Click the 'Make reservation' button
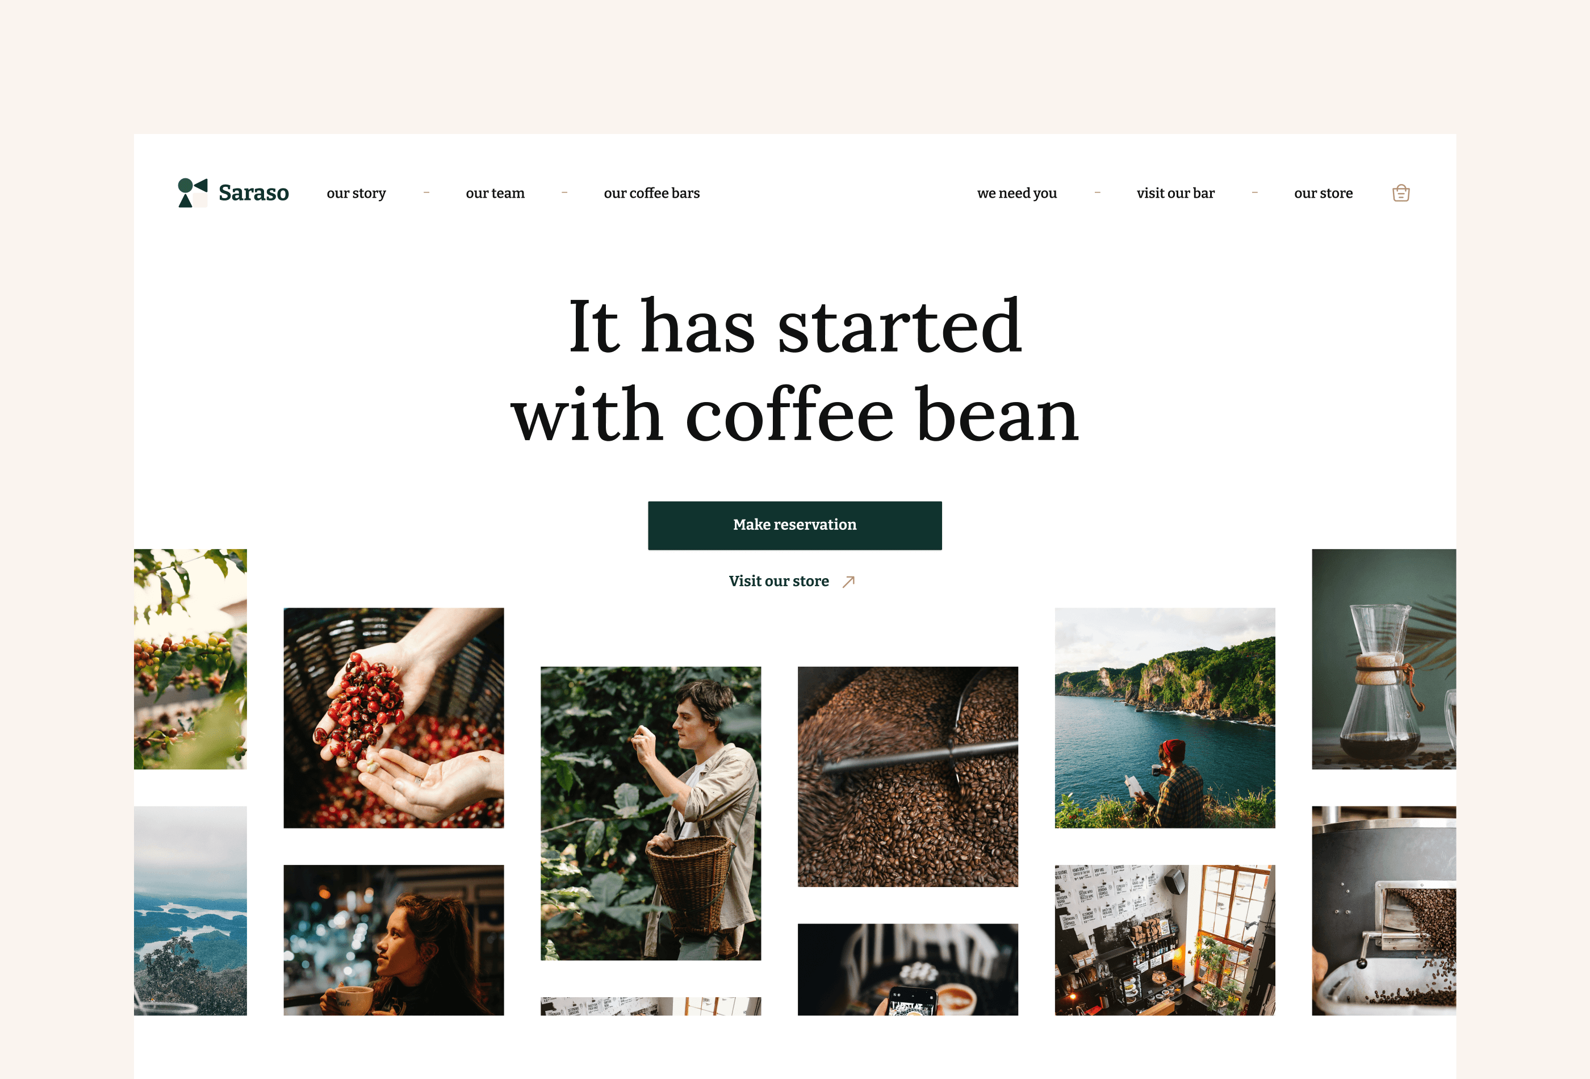This screenshot has height=1079, width=1590. tap(794, 524)
